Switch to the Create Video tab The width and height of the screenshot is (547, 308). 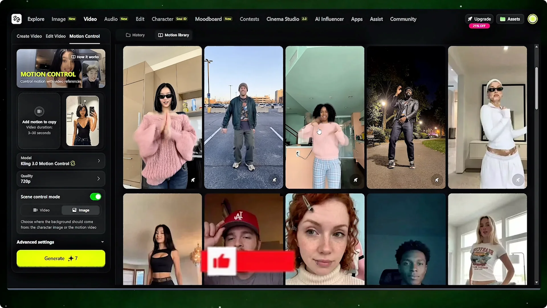pos(29,36)
